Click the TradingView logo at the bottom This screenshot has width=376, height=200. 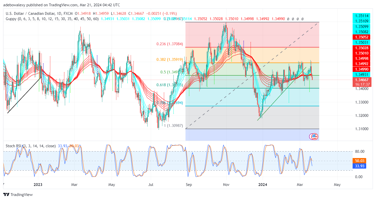point(18,194)
